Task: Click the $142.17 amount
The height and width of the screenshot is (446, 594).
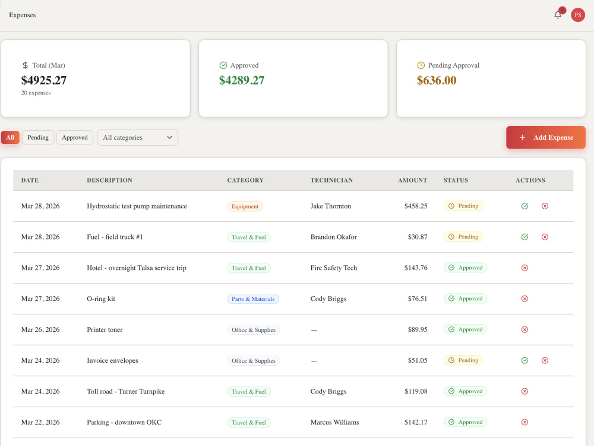Action: click(416, 422)
